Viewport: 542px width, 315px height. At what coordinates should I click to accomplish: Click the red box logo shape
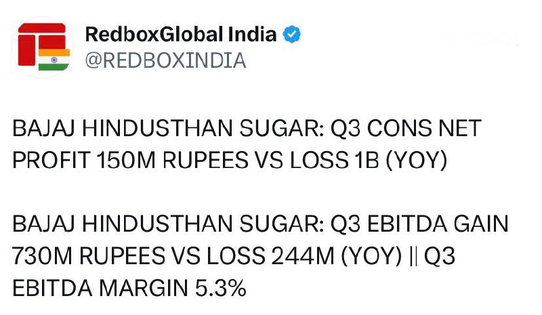(37, 41)
